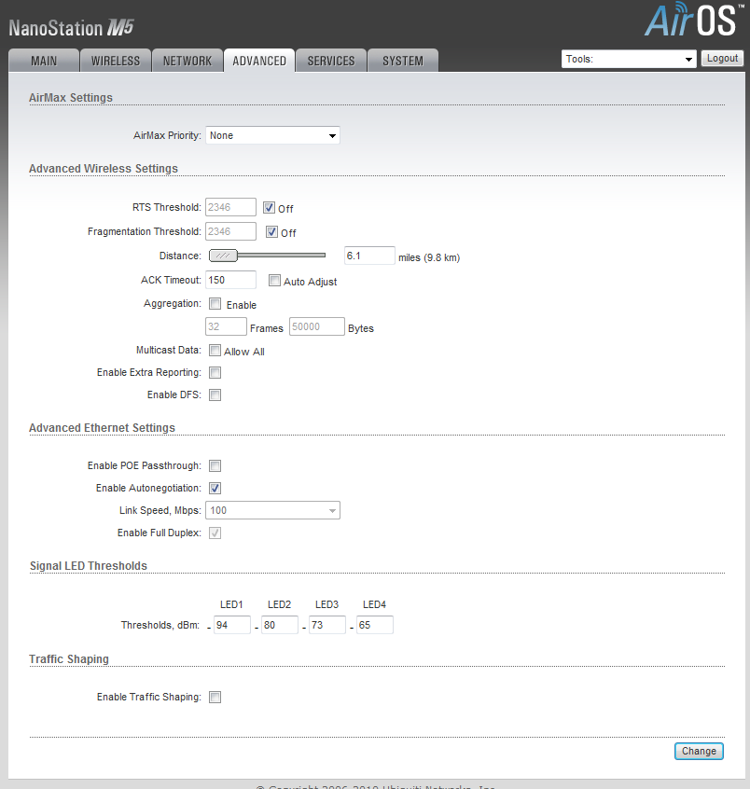Click the Advanced Ethernet Settings heading
Screen dimensions: 750x789
102,428
